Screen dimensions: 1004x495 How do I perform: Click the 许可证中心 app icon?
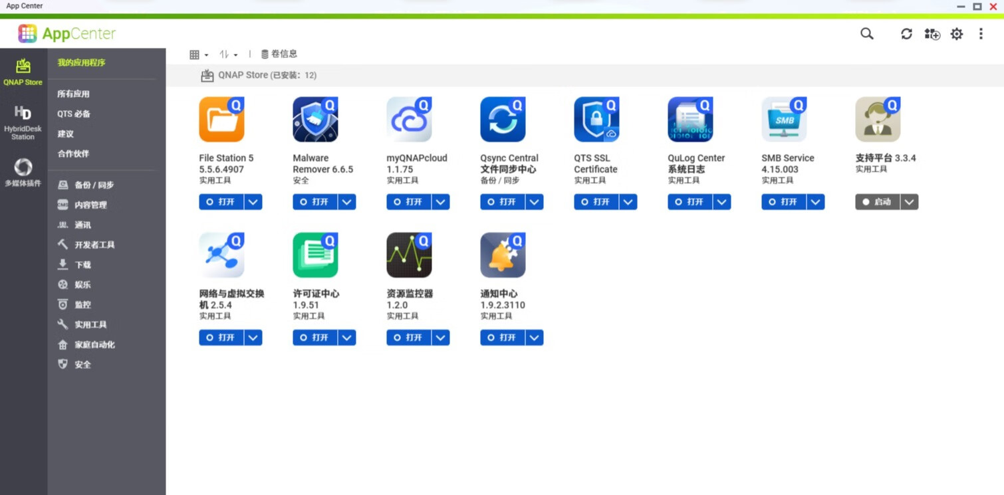pos(315,255)
